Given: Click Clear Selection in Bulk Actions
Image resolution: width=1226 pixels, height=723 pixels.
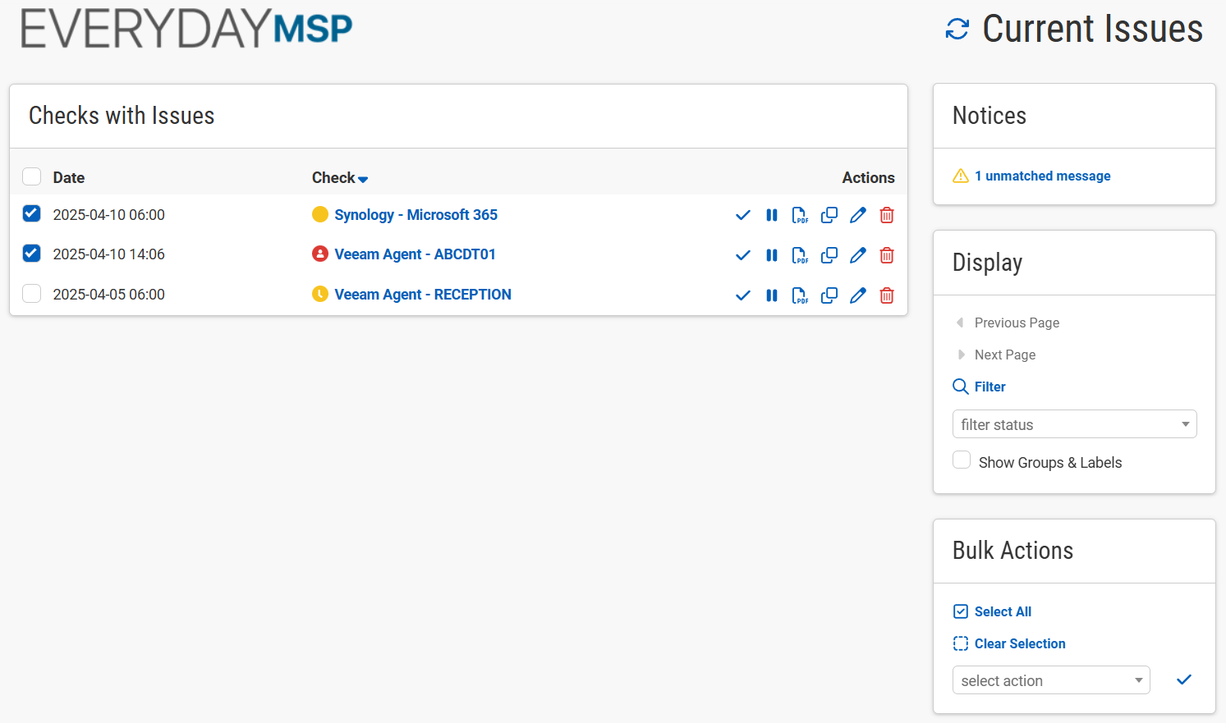Looking at the screenshot, I should pos(1019,643).
